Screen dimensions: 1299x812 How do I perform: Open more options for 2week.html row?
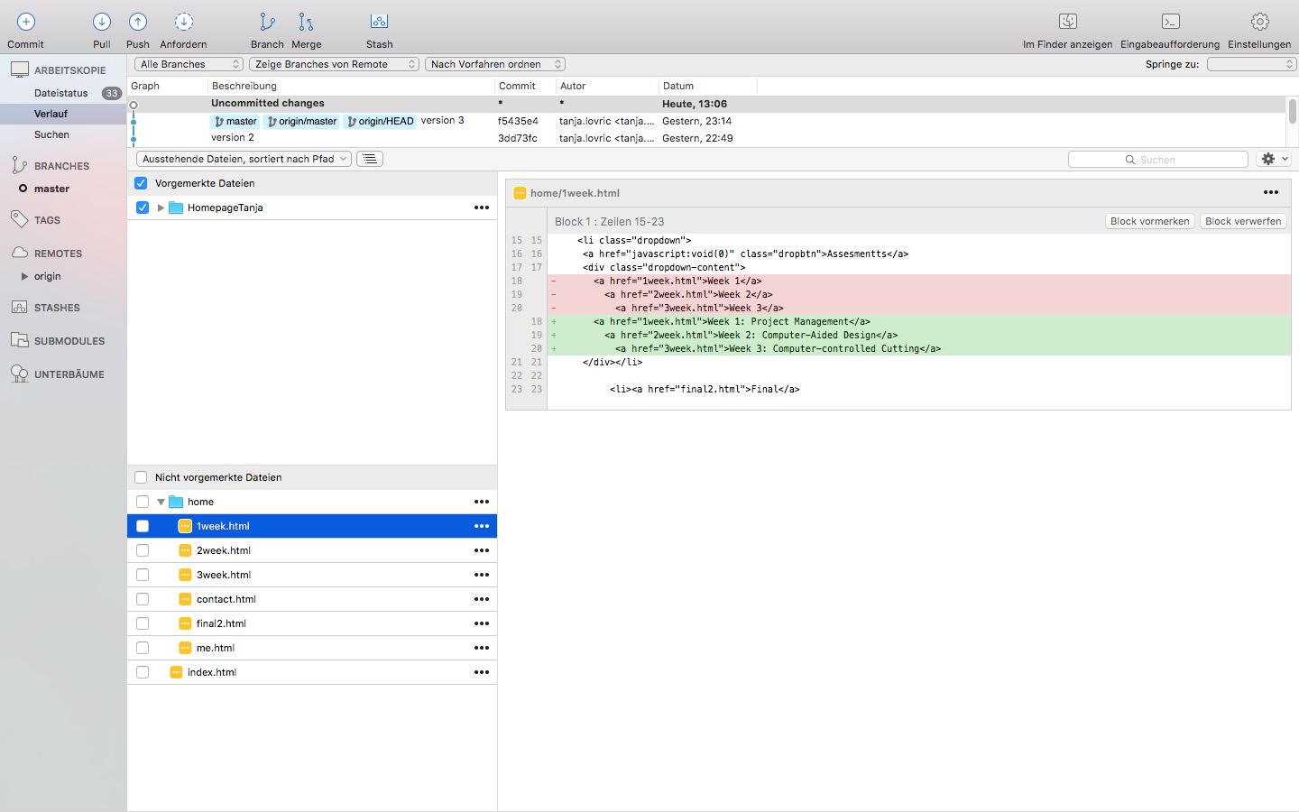[x=482, y=550]
